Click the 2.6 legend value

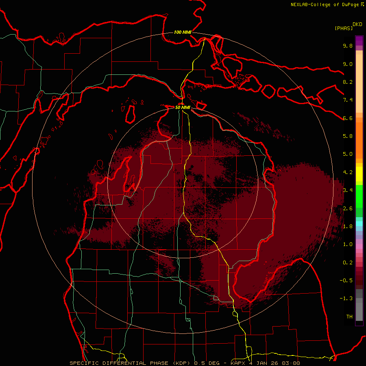348,209
